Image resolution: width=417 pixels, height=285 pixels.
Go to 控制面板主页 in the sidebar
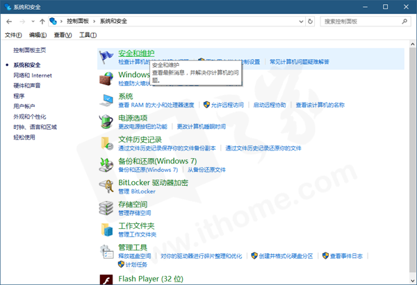coord(29,50)
